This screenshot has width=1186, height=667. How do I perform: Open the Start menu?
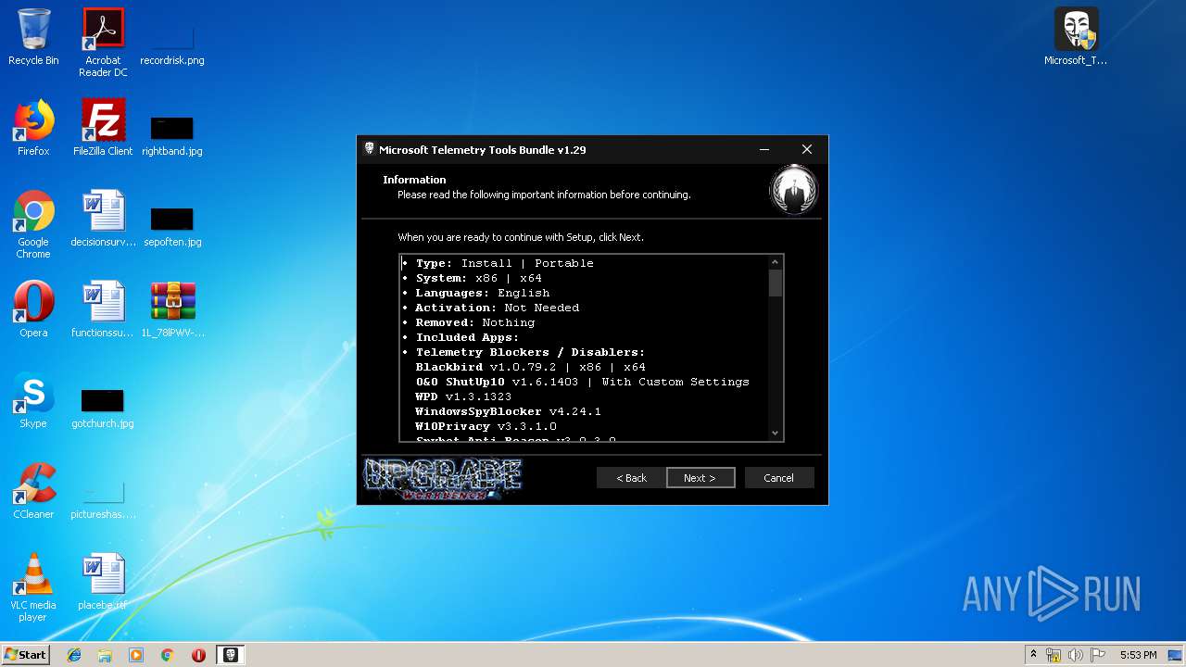click(26, 655)
